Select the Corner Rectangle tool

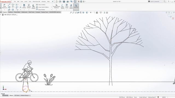pos(9,7)
